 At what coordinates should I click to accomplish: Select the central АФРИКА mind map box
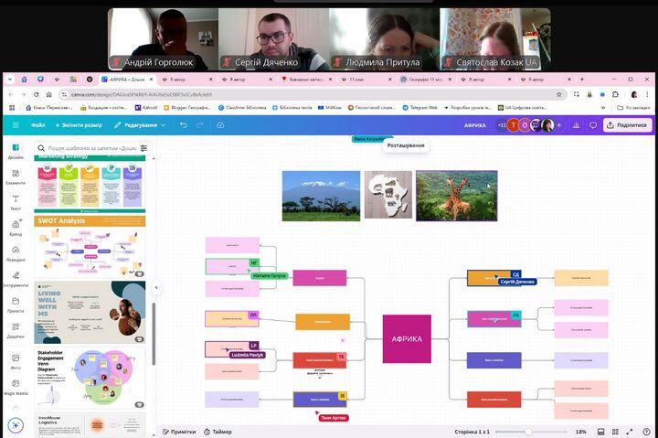point(407,339)
